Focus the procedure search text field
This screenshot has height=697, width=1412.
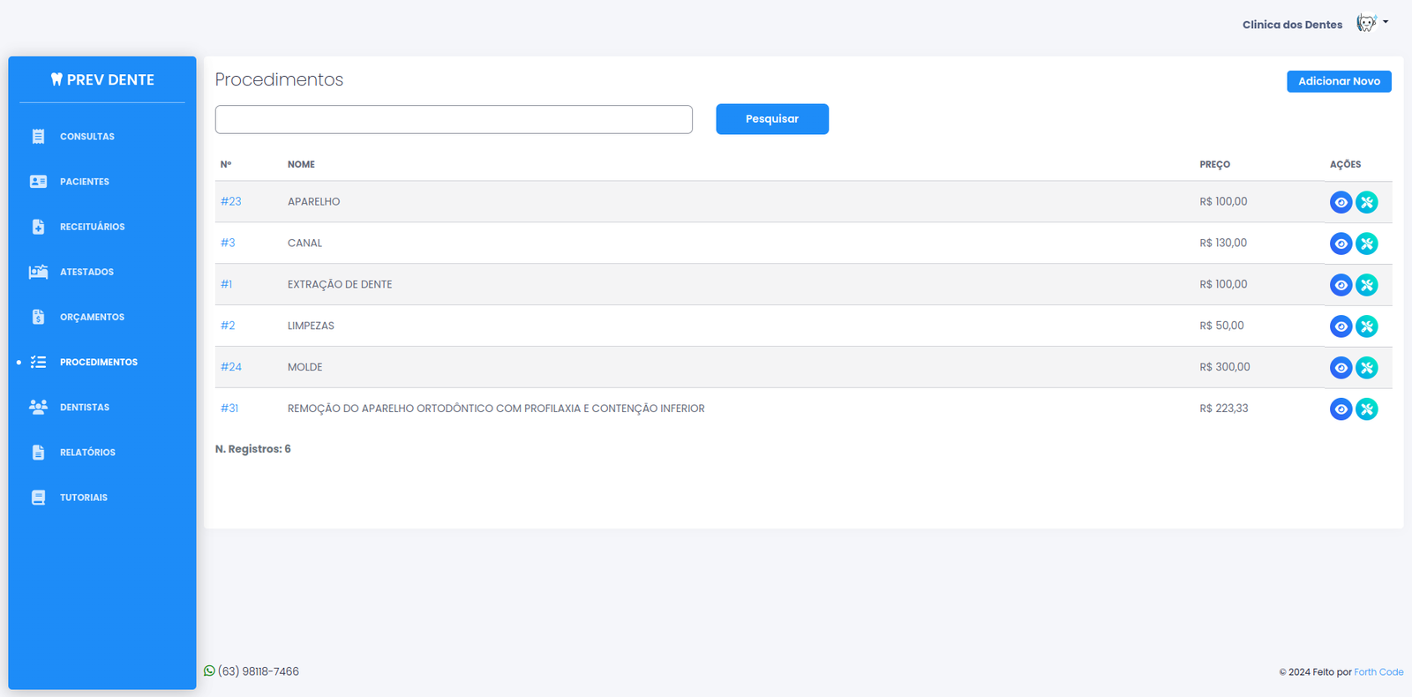coord(454,120)
